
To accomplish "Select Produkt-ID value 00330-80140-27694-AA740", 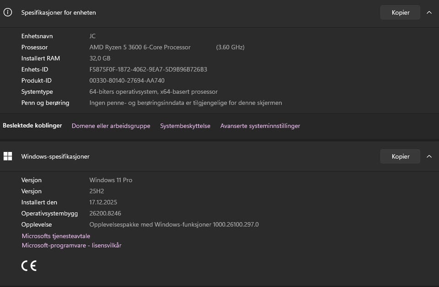I will (127, 80).
